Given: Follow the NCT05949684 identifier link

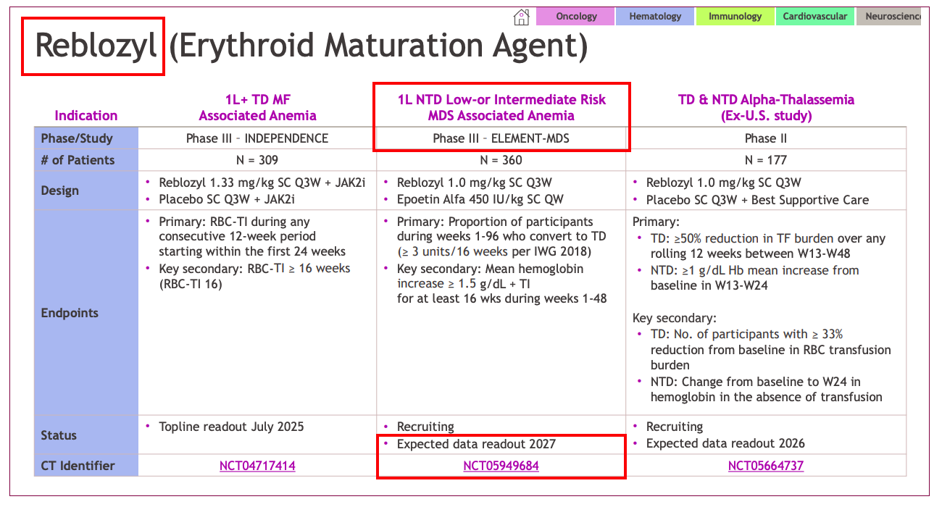Looking at the screenshot, I should [501, 466].
